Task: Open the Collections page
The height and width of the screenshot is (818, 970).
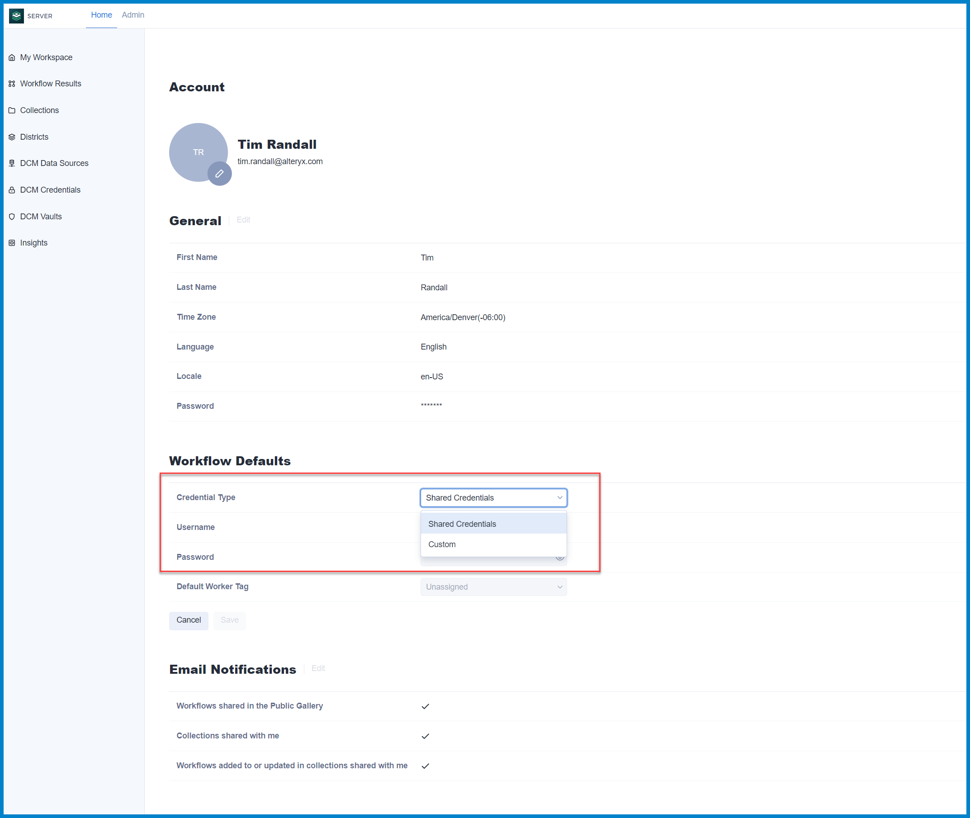Action: point(39,110)
